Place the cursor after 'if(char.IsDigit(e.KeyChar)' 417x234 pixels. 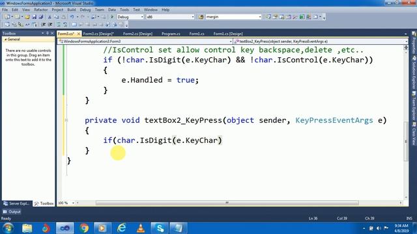tap(222, 140)
